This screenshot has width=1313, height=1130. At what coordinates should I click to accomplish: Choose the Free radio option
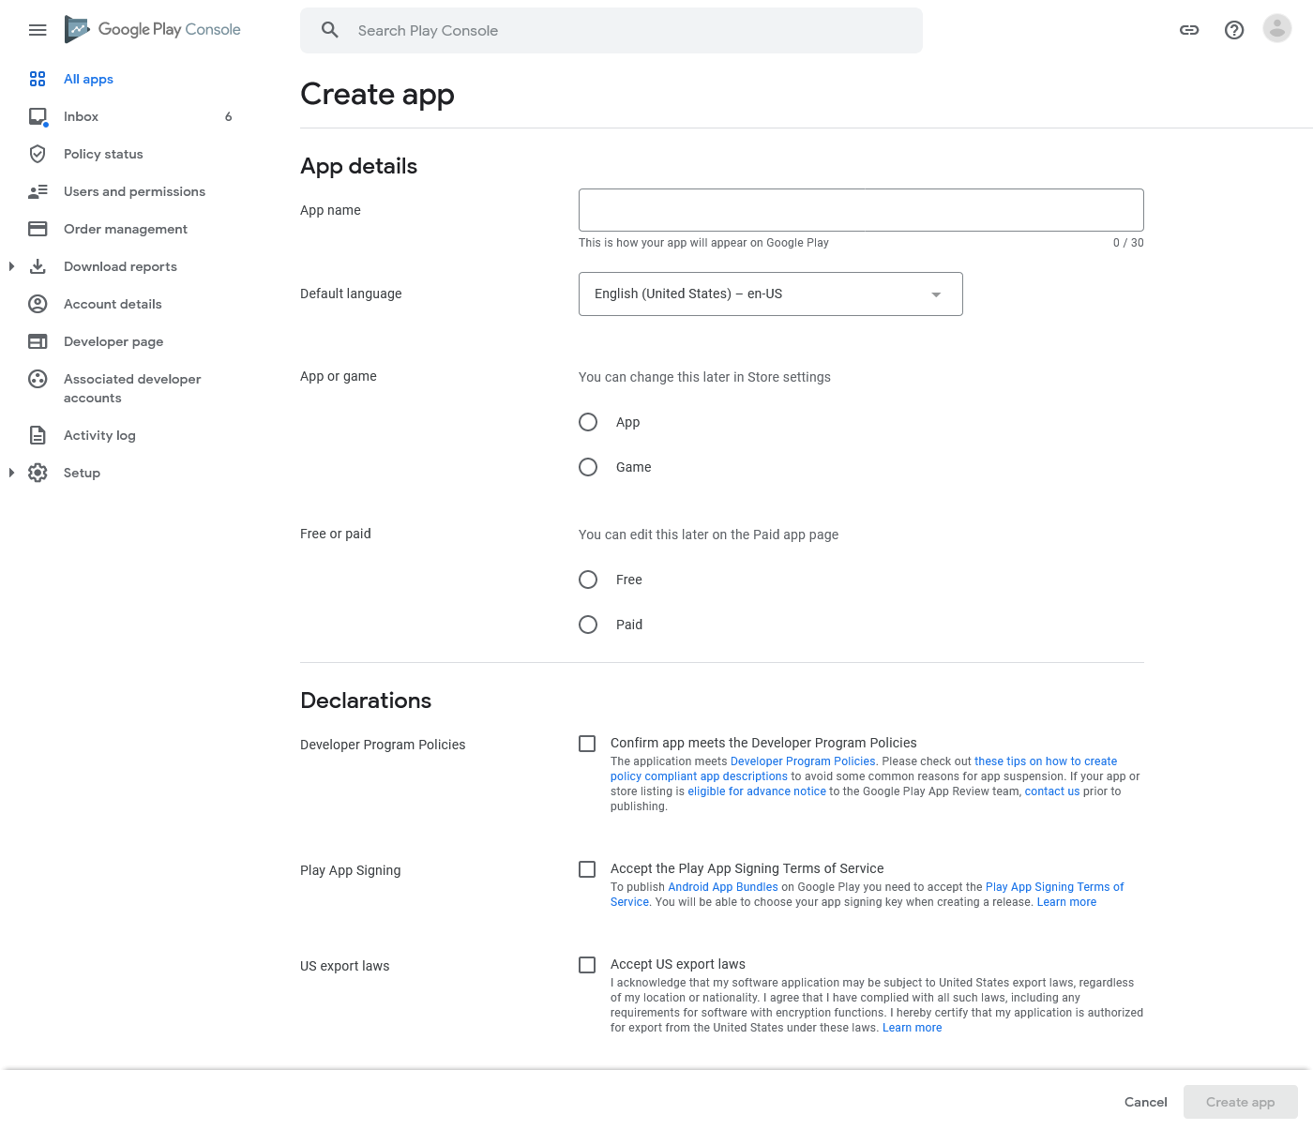[x=588, y=580]
